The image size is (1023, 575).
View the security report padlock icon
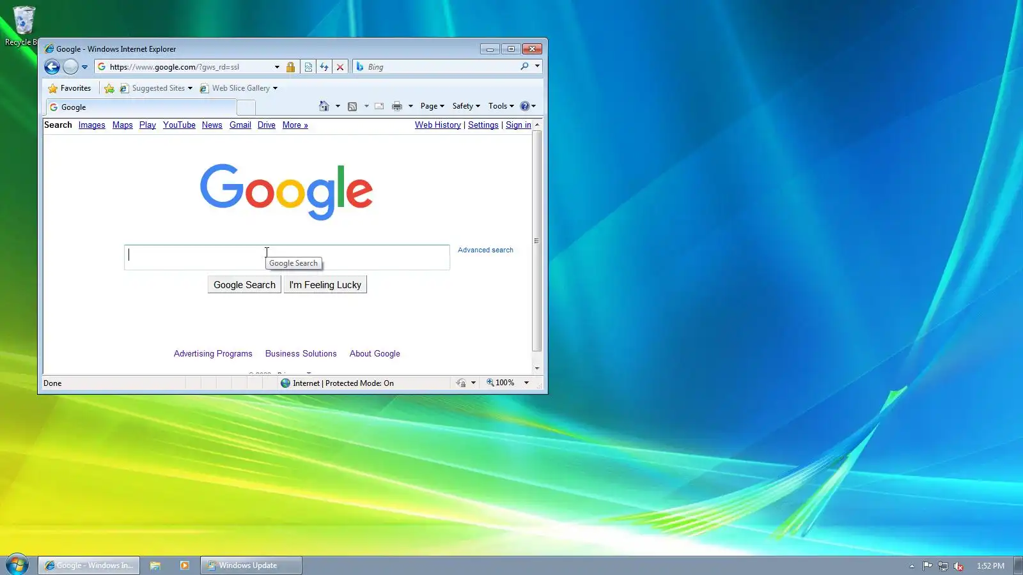[x=291, y=66]
